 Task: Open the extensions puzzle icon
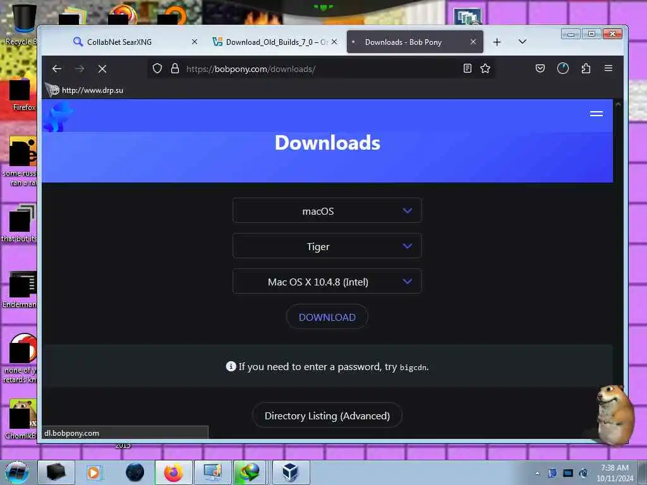[586, 68]
